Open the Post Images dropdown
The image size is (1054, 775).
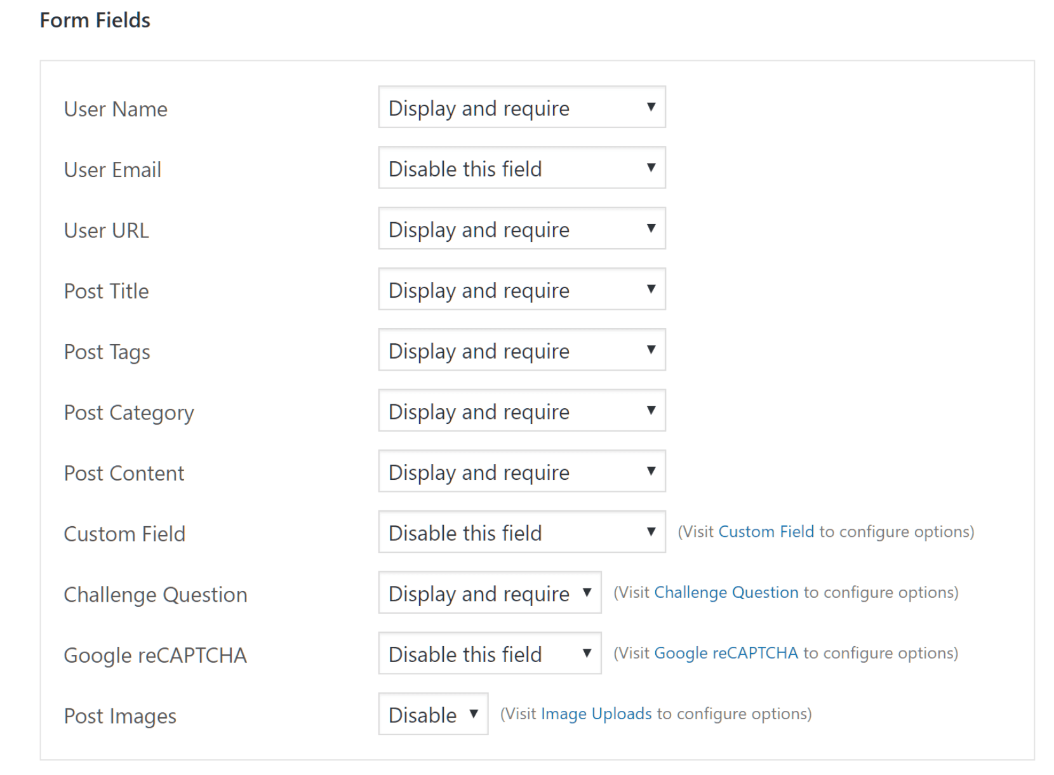(x=433, y=714)
